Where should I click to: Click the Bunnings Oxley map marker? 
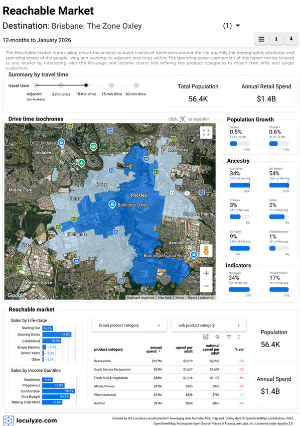tap(112, 204)
